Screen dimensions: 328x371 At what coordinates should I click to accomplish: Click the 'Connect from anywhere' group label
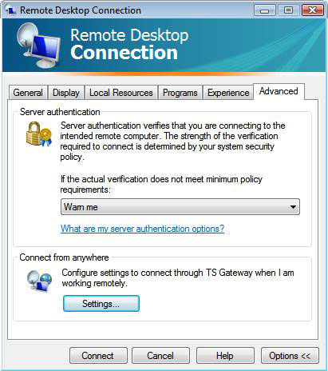[x=64, y=257]
